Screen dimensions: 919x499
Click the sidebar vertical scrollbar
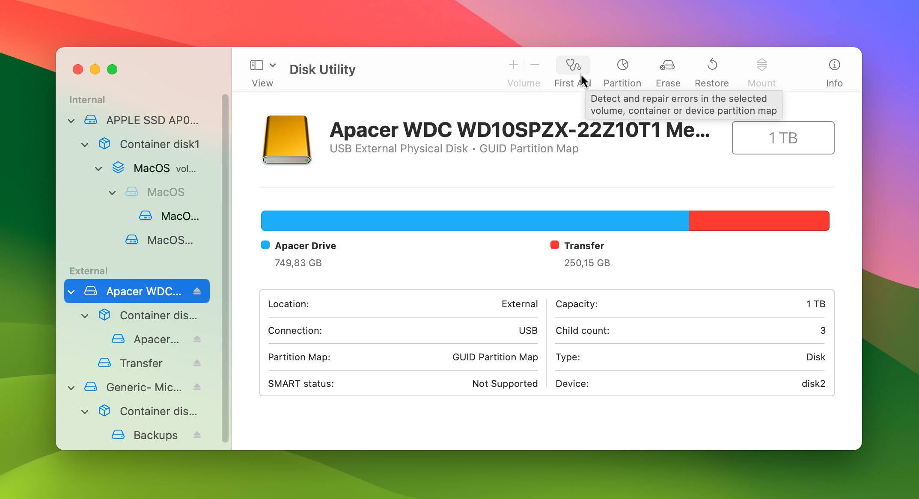coord(225,268)
